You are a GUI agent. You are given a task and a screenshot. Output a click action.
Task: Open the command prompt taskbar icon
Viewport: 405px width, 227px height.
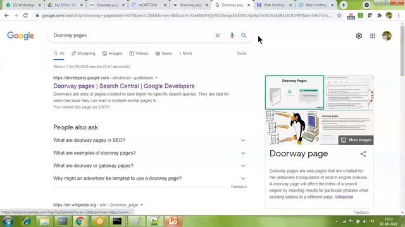pyautogui.click(x=117, y=221)
